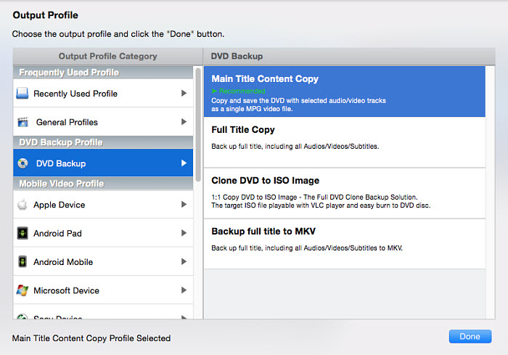Click the General Profiles clapperboard icon

click(22, 122)
